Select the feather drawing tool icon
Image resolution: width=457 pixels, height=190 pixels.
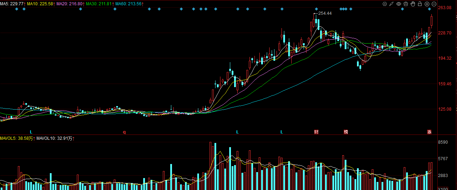tap(392, 4)
